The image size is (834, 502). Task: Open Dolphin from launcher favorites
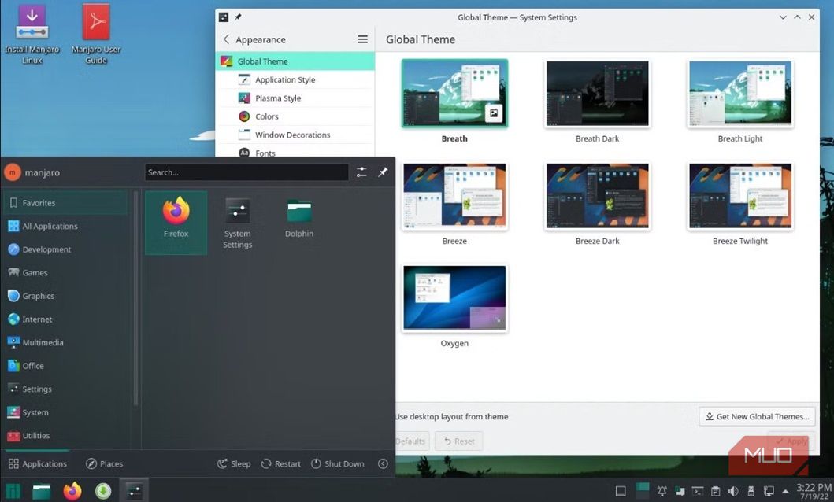(x=299, y=218)
